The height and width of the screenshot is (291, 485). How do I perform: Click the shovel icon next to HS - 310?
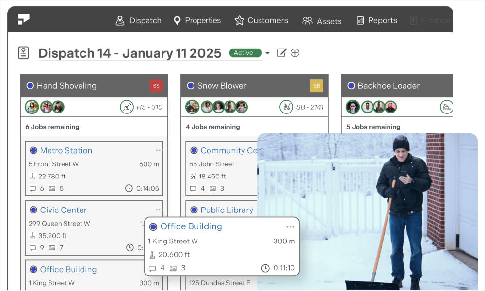pos(127,107)
